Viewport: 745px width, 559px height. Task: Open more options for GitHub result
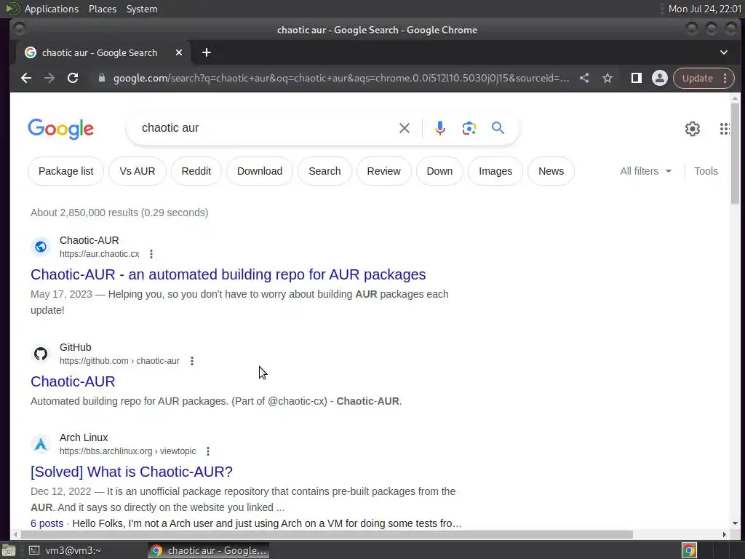191,361
